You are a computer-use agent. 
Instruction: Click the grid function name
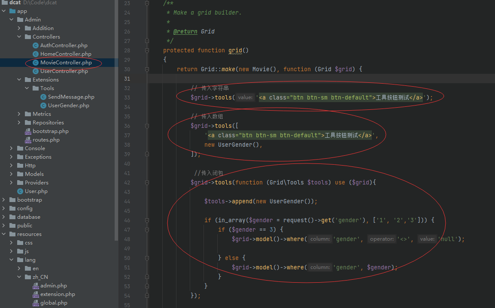[x=235, y=50]
